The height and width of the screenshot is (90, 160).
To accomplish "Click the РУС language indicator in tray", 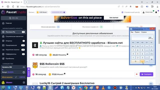I will (x=148, y=88).
